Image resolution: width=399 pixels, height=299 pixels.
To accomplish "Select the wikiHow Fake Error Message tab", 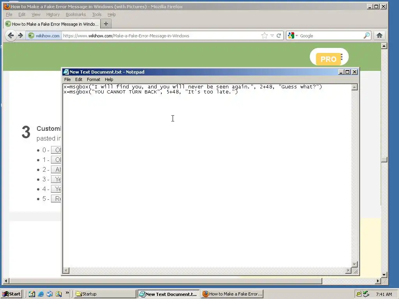I will tap(52, 24).
